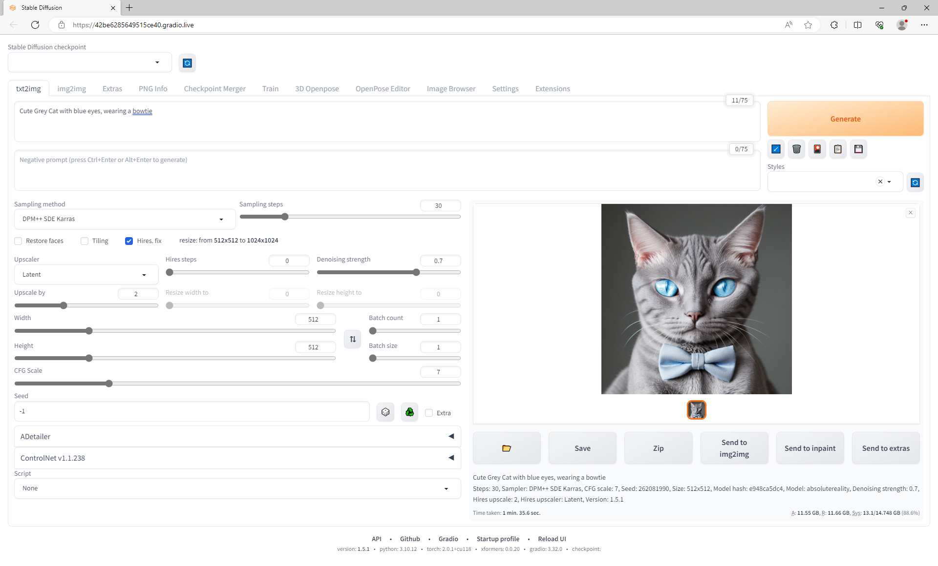Open the Upscaler Latent dropdown
Image resolution: width=938 pixels, height=566 pixels.
point(86,275)
